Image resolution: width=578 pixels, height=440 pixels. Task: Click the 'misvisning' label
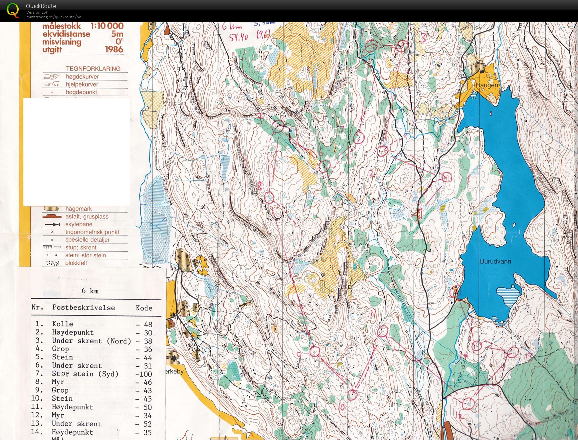[62, 42]
